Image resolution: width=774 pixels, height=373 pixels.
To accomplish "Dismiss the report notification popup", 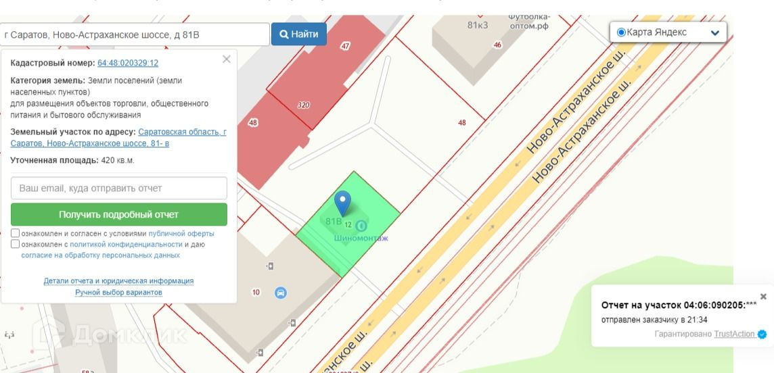I will tap(763, 297).
